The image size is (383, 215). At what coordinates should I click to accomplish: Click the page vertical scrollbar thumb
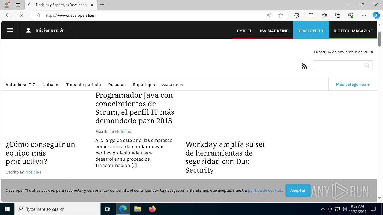tap(380, 39)
